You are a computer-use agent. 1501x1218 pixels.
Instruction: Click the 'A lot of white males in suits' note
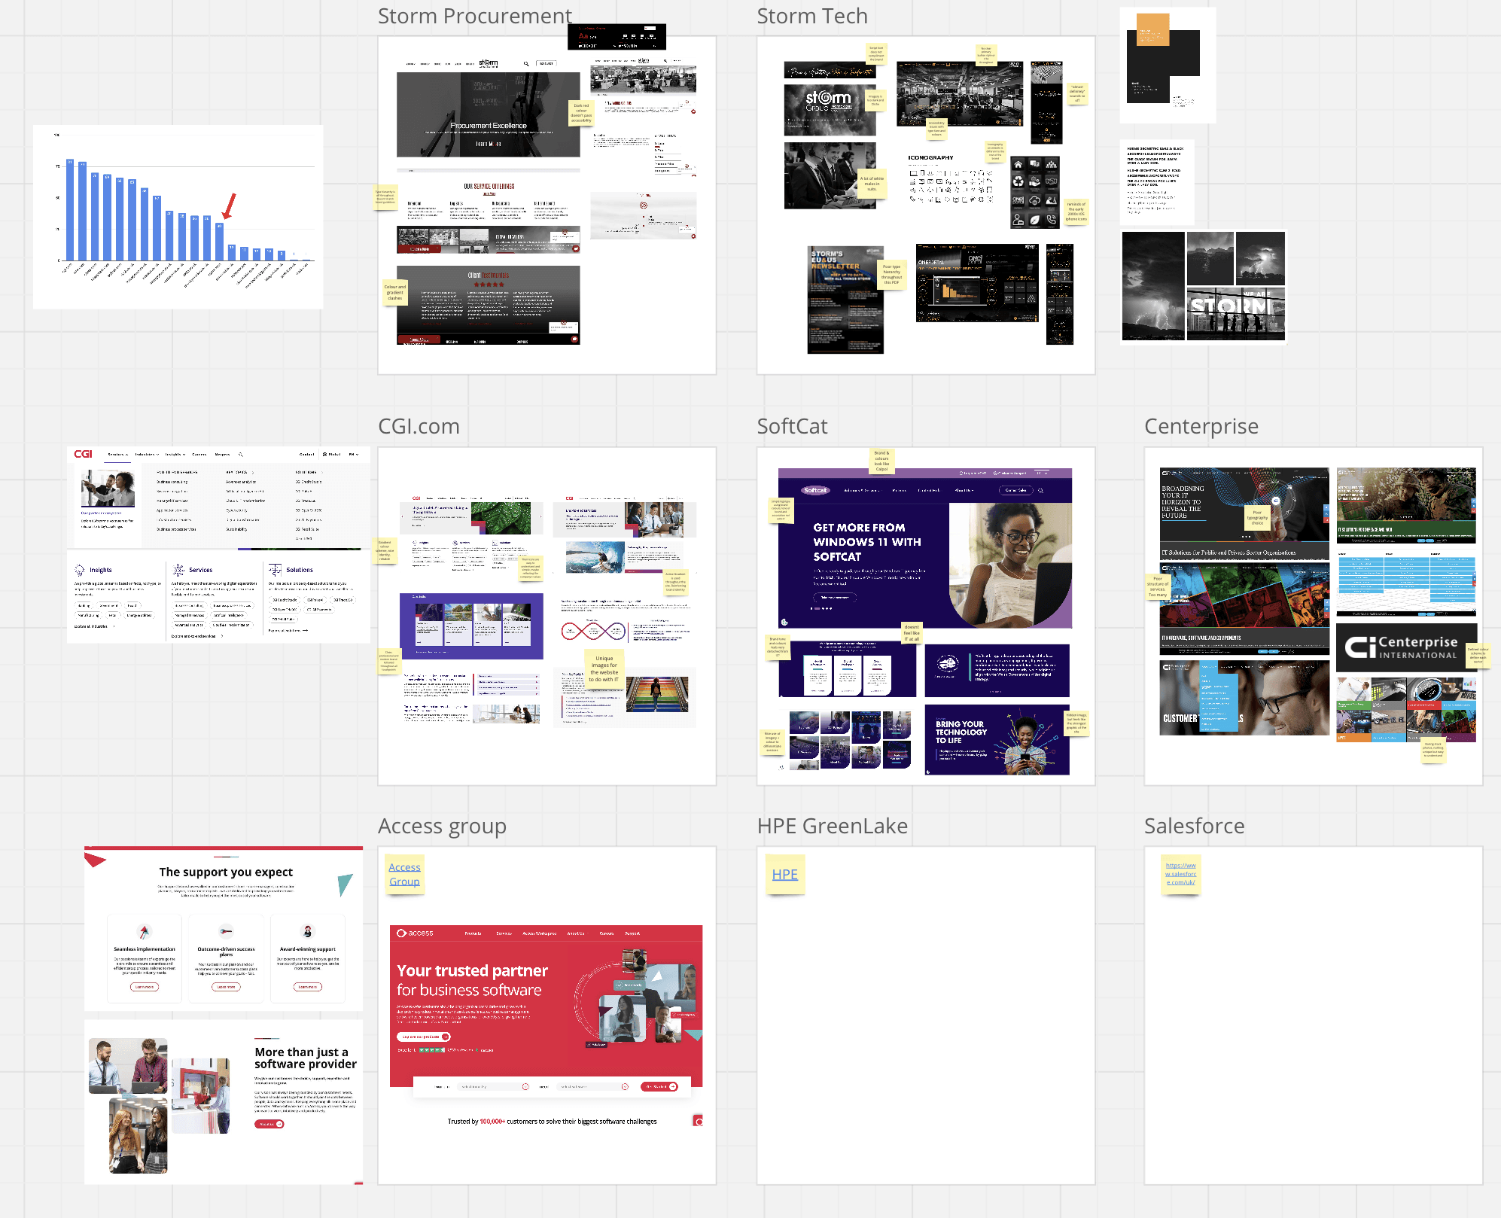872,184
